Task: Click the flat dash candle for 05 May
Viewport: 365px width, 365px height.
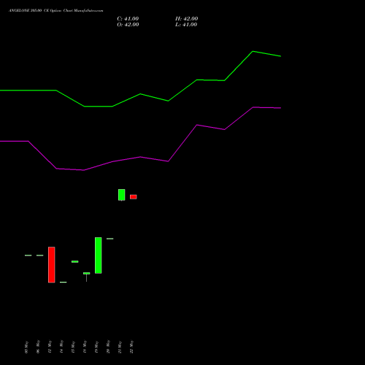Action: pos(28,255)
